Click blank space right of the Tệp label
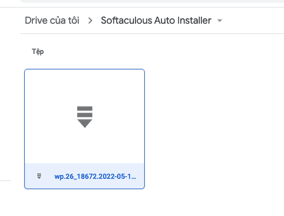This screenshot has width=284, height=216. click(x=163, y=52)
